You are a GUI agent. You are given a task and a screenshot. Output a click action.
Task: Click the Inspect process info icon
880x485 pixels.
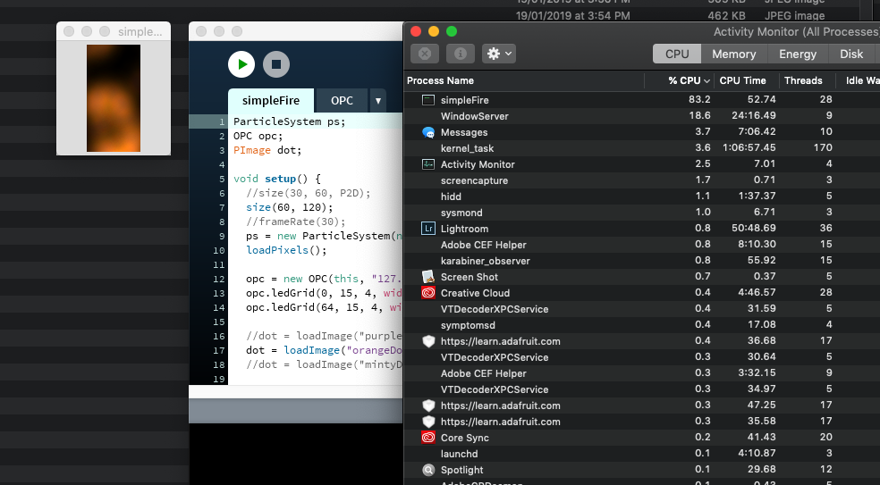(x=461, y=54)
